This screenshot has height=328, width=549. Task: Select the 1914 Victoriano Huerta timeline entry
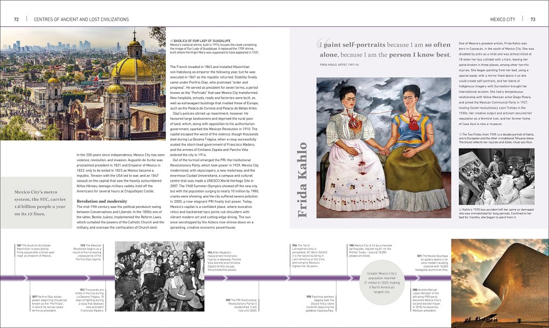click(x=225, y=261)
